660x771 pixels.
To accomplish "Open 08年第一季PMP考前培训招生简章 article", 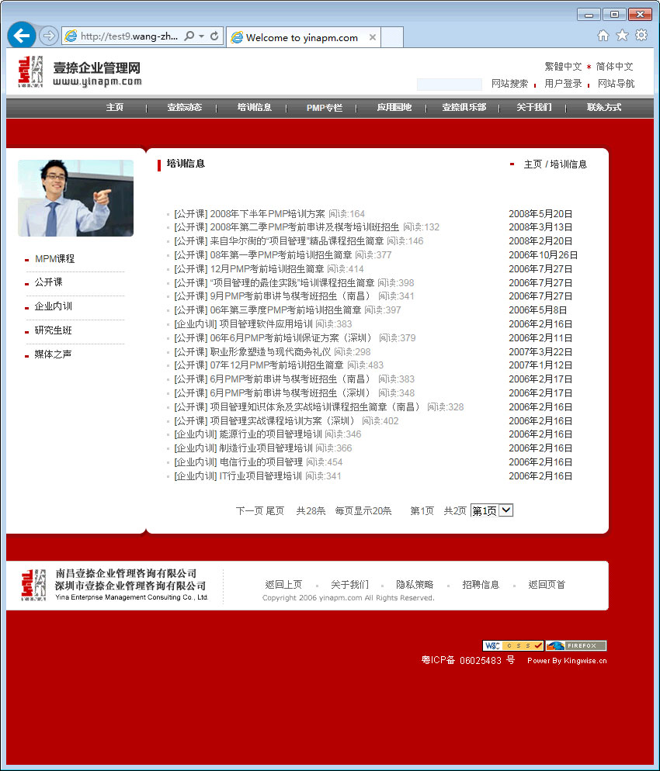I will [x=281, y=255].
